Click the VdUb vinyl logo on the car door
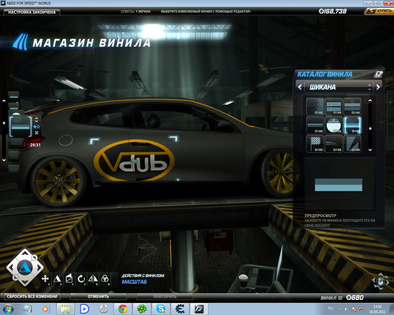Viewport: 394px width, 315px height. [134, 161]
